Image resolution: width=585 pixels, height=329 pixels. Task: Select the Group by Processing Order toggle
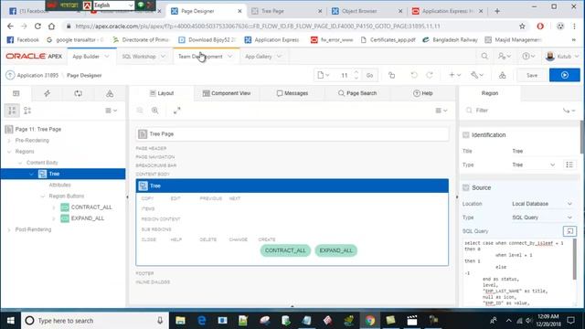(12, 111)
